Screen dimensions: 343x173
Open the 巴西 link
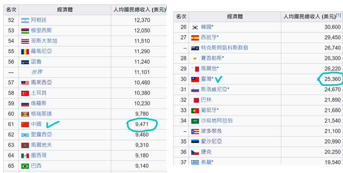pos(36,166)
